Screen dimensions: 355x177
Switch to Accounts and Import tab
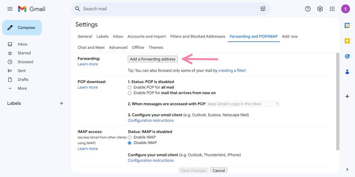click(x=146, y=36)
